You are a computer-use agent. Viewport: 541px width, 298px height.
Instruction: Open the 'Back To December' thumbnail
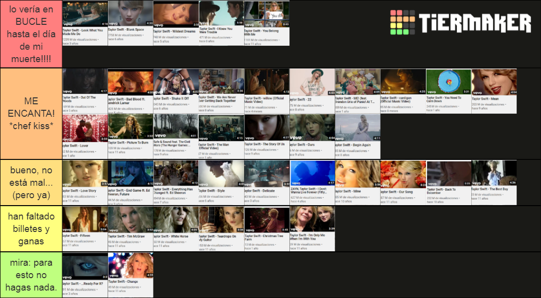(x=449, y=183)
